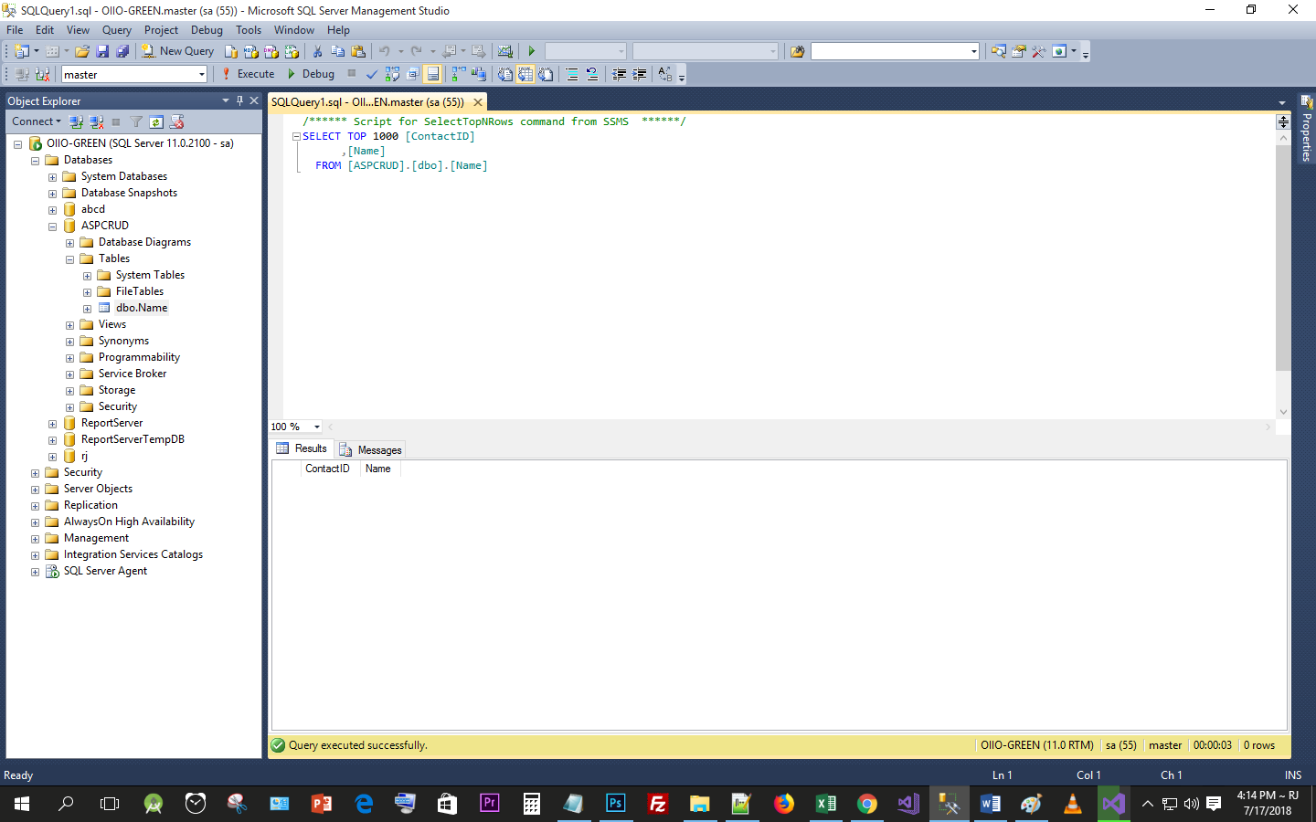Click the Save icon on the toolbar
This screenshot has width=1316, height=822.
101,50
